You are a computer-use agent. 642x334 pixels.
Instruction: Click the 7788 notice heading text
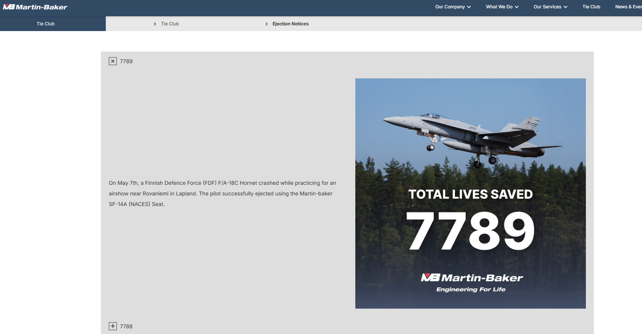coord(126,326)
